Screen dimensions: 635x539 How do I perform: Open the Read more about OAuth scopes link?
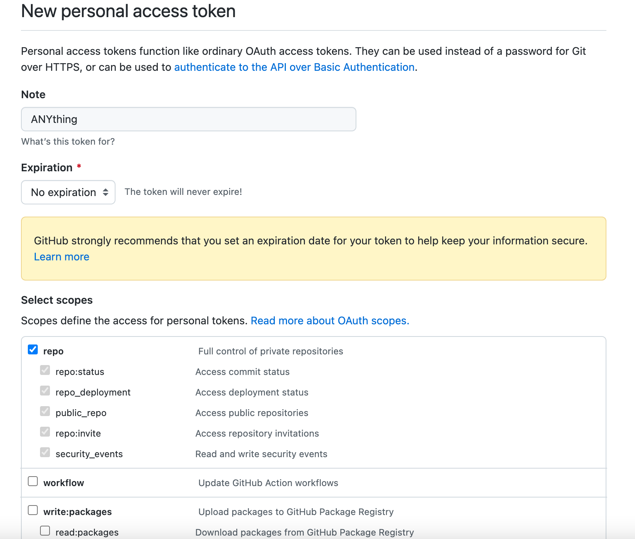coord(329,321)
